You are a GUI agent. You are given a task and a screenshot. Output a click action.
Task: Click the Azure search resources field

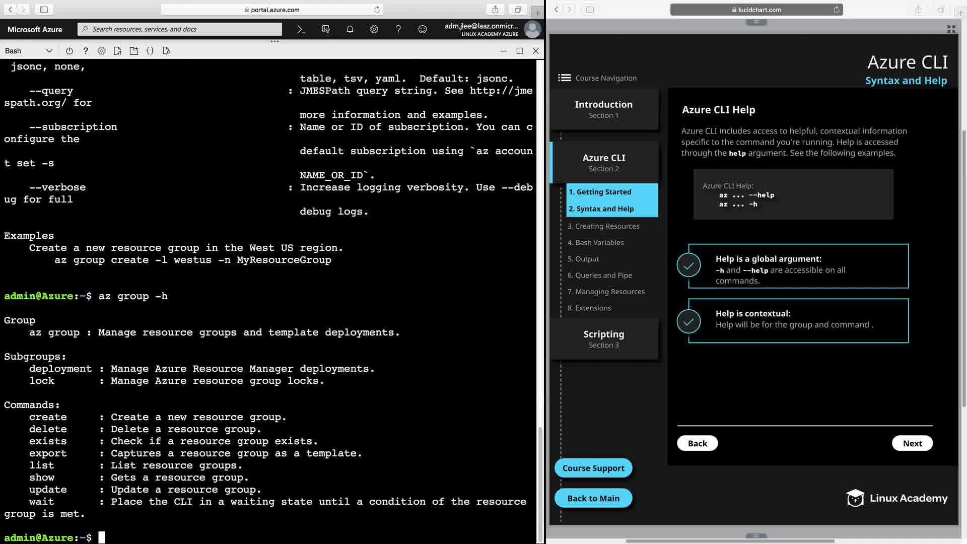pos(180,29)
